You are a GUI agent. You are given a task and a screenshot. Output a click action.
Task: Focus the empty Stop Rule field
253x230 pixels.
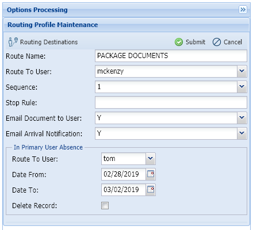[171, 102]
